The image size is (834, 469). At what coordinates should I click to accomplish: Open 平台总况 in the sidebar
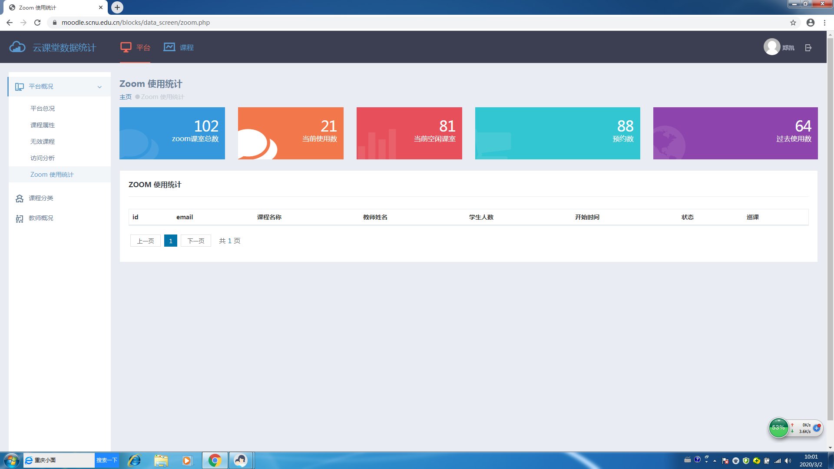pyautogui.click(x=43, y=109)
